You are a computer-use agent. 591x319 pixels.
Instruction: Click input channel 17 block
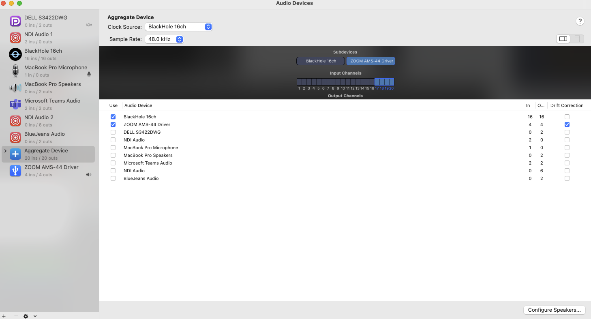pyautogui.click(x=377, y=82)
